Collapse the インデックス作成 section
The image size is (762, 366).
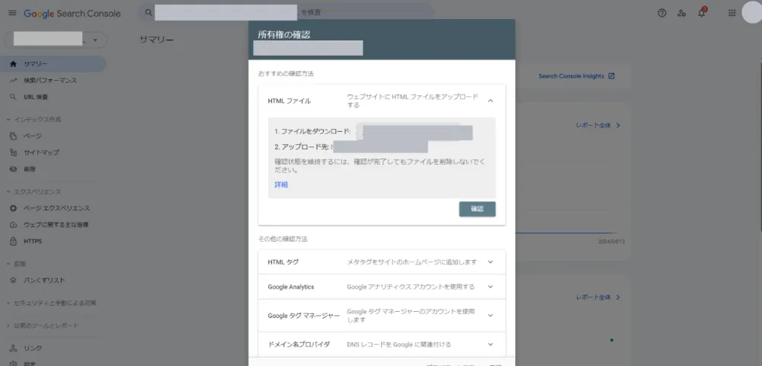tap(34, 120)
